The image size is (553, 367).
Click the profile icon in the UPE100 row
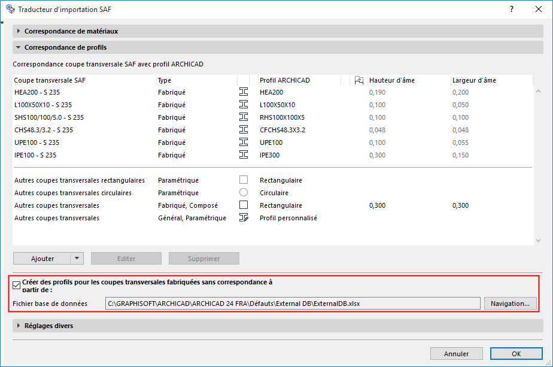244,142
